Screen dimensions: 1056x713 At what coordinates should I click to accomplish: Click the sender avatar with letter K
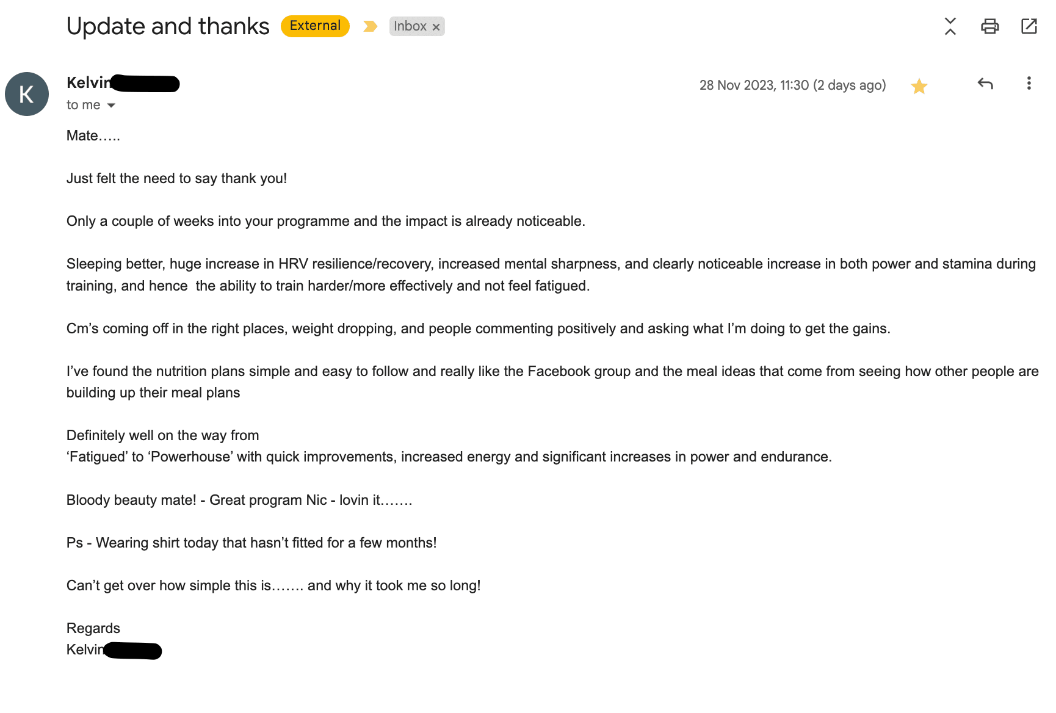[27, 94]
